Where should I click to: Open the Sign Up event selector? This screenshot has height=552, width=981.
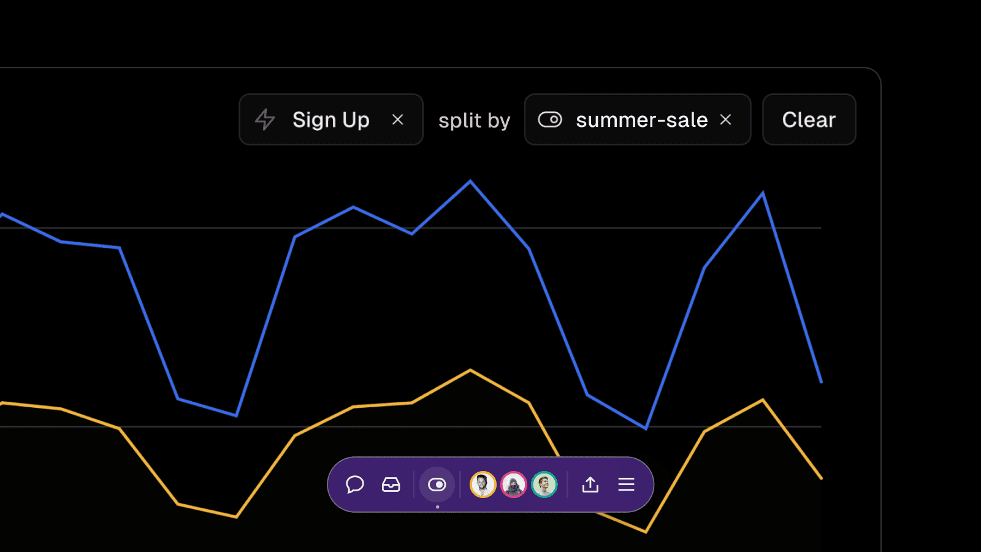click(330, 120)
